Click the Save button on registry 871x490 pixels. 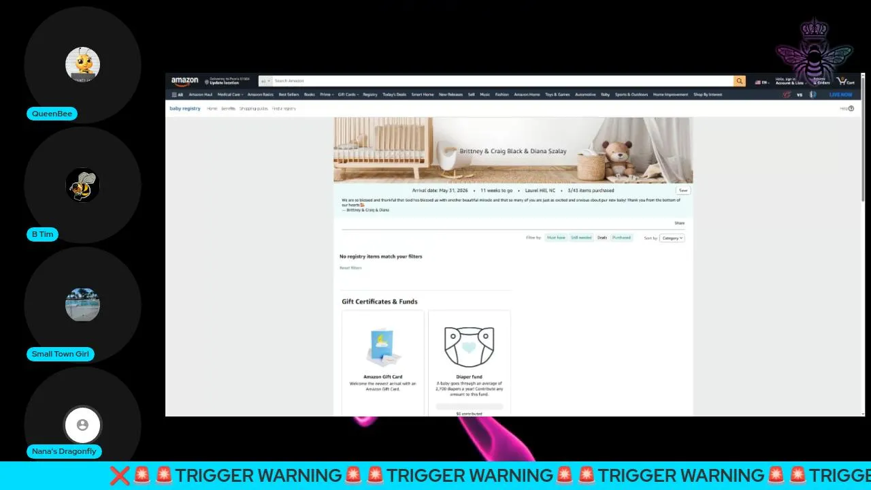point(683,191)
